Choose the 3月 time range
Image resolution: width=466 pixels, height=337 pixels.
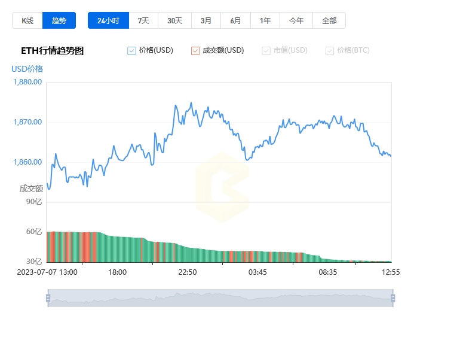[206, 20]
